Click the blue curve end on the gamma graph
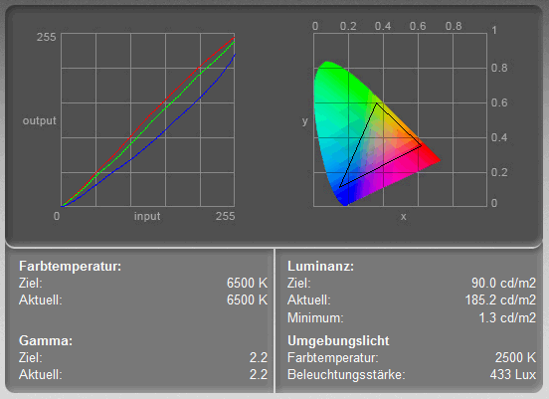This screenshot has width=549, height=399. (234, 55)
